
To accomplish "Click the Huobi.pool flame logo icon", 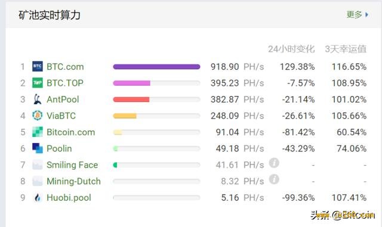I will (38, 198).
